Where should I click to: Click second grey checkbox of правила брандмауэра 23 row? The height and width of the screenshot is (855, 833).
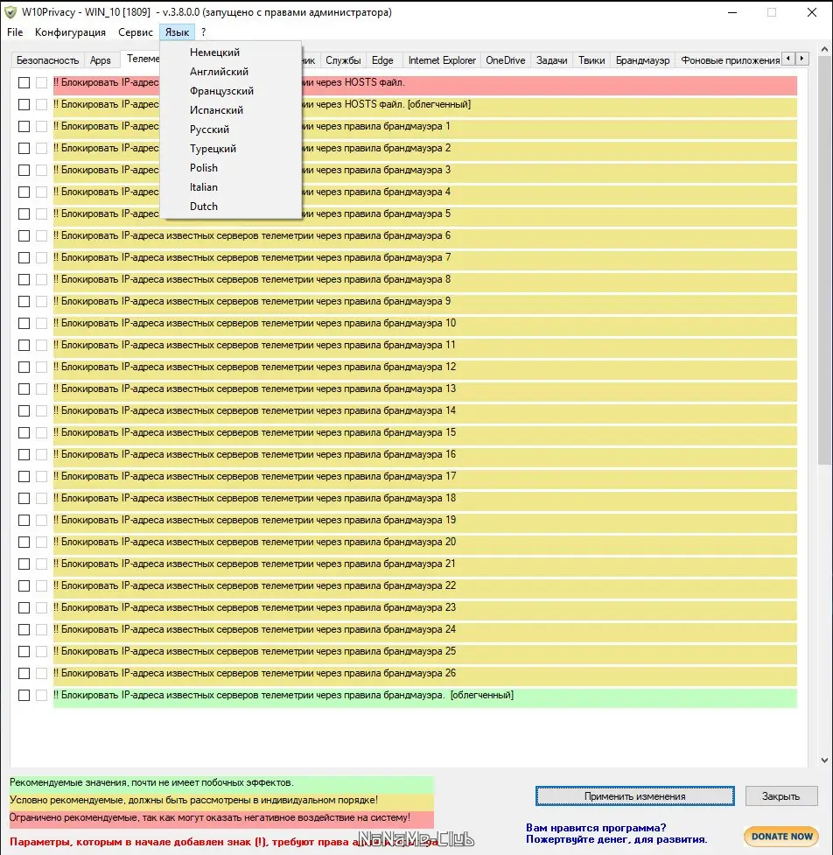[41, 608]
